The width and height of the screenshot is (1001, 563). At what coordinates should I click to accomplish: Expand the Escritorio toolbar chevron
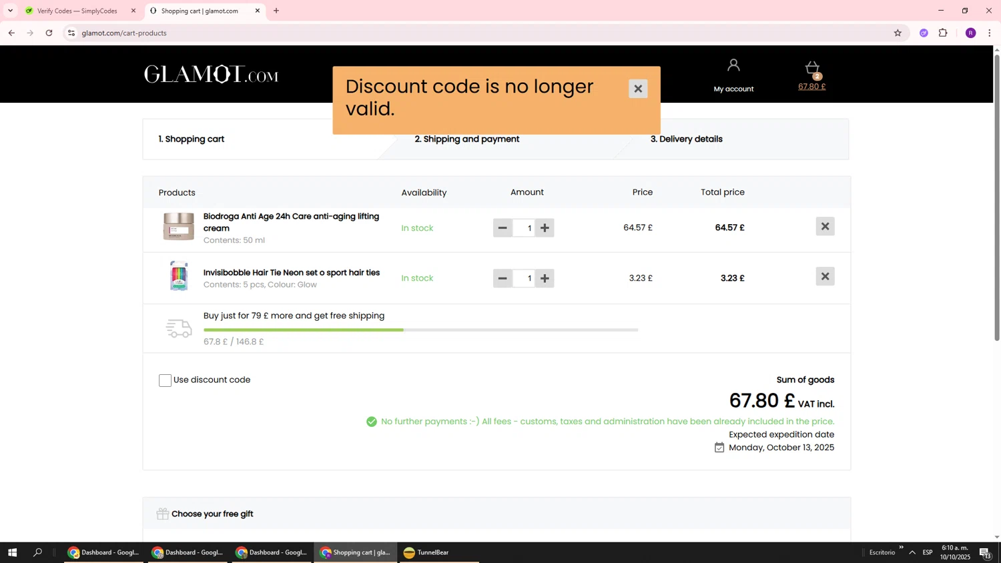pos(901,548)
